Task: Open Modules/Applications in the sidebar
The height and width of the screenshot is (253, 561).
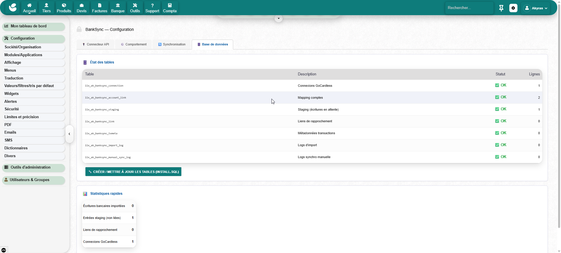Action: point(23,55)
